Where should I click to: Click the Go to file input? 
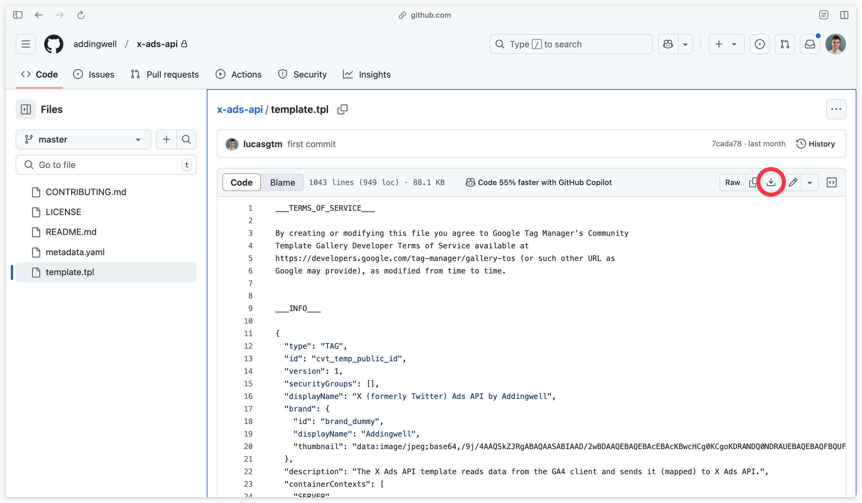(106, 165)
